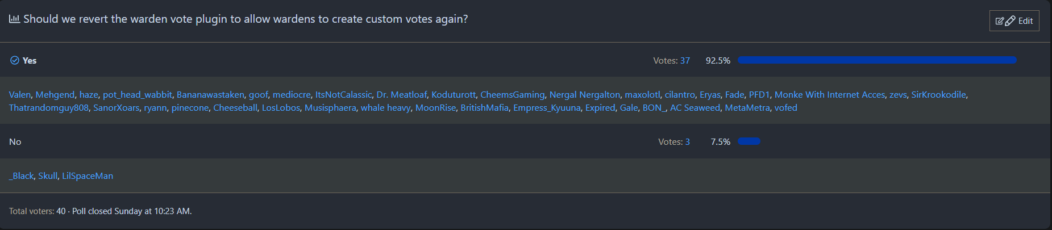Viewport: 1052px width, 230px height.
Task: Click the total voters count 40
Action: pos(61,211)
